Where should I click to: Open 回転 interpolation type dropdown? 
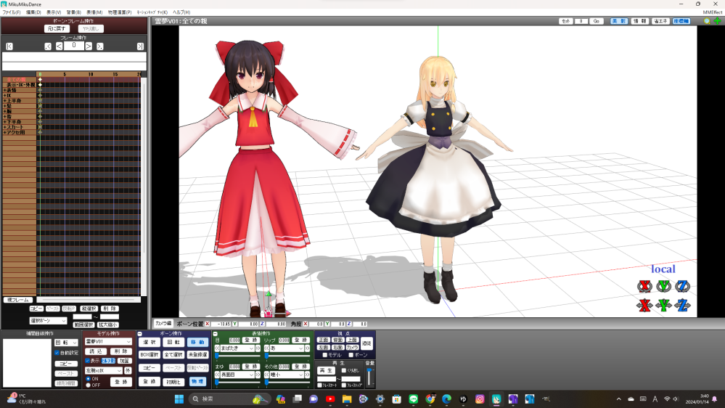pos(65,343)
